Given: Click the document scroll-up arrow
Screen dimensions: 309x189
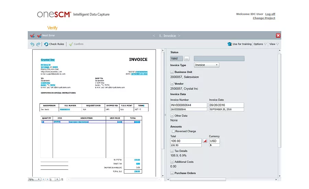Looking at the screenshot, I should click(163, 51).
